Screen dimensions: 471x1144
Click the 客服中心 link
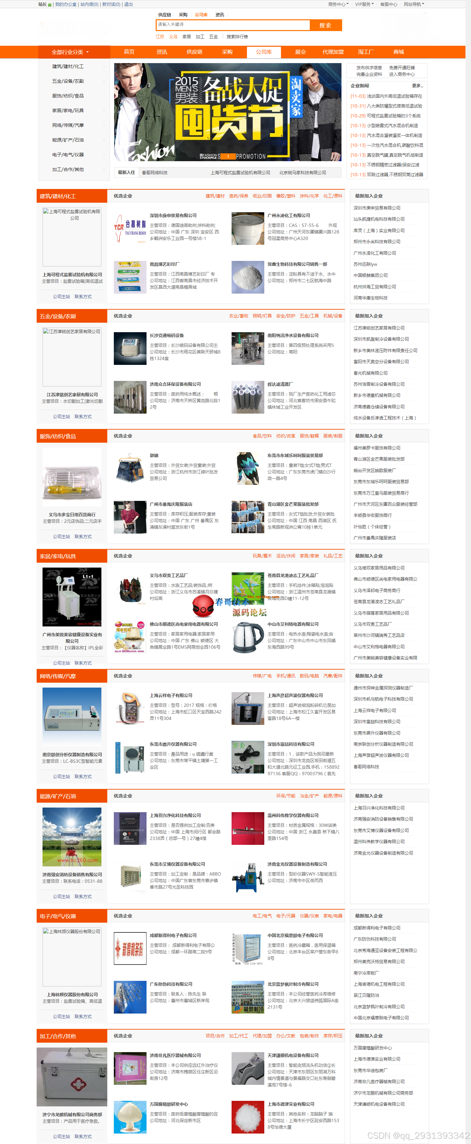[388, 5]
